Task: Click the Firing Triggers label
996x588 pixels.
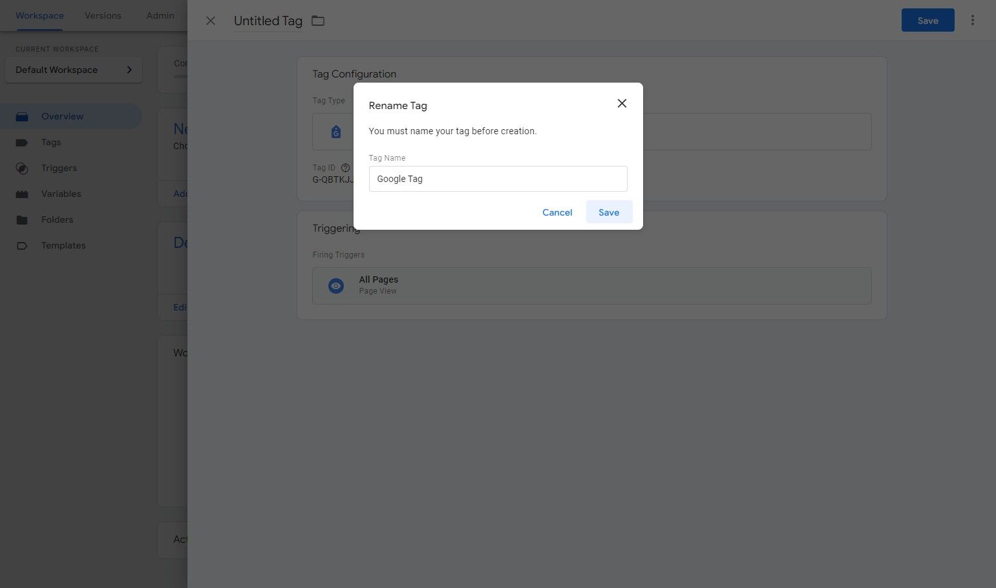Action: point(338,255)
